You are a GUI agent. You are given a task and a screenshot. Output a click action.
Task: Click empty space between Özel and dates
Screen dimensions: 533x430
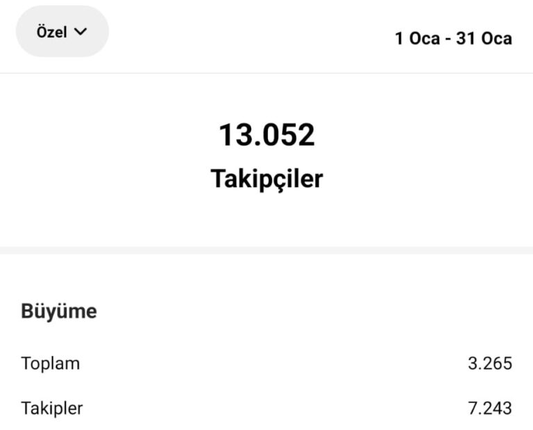click(x=250, y=35)
